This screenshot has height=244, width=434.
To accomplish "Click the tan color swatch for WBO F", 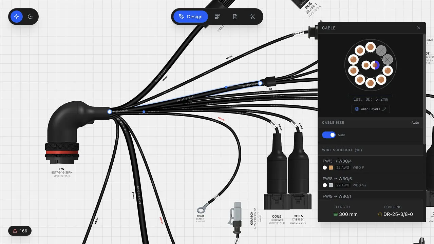I will [x=331, y=168].
